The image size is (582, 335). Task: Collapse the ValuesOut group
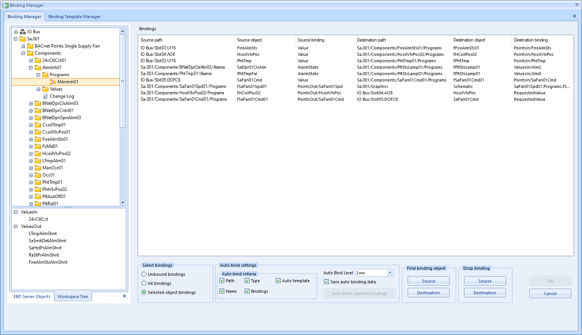click(x=16, y=226)
